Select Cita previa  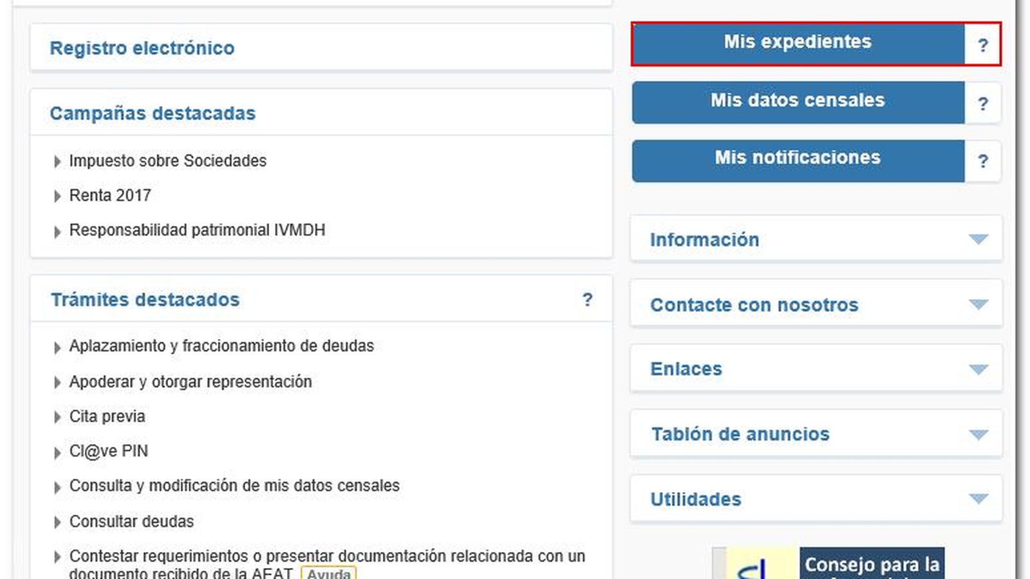point(106,417)
